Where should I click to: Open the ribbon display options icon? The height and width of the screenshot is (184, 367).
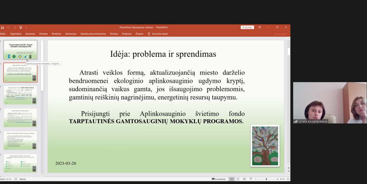[x=259, y=27]
